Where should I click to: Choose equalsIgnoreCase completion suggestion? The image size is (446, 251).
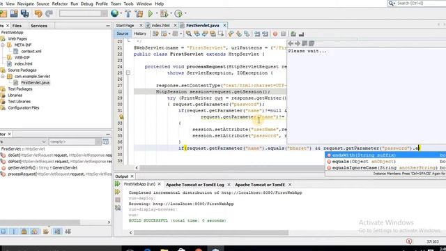point(385,167)
